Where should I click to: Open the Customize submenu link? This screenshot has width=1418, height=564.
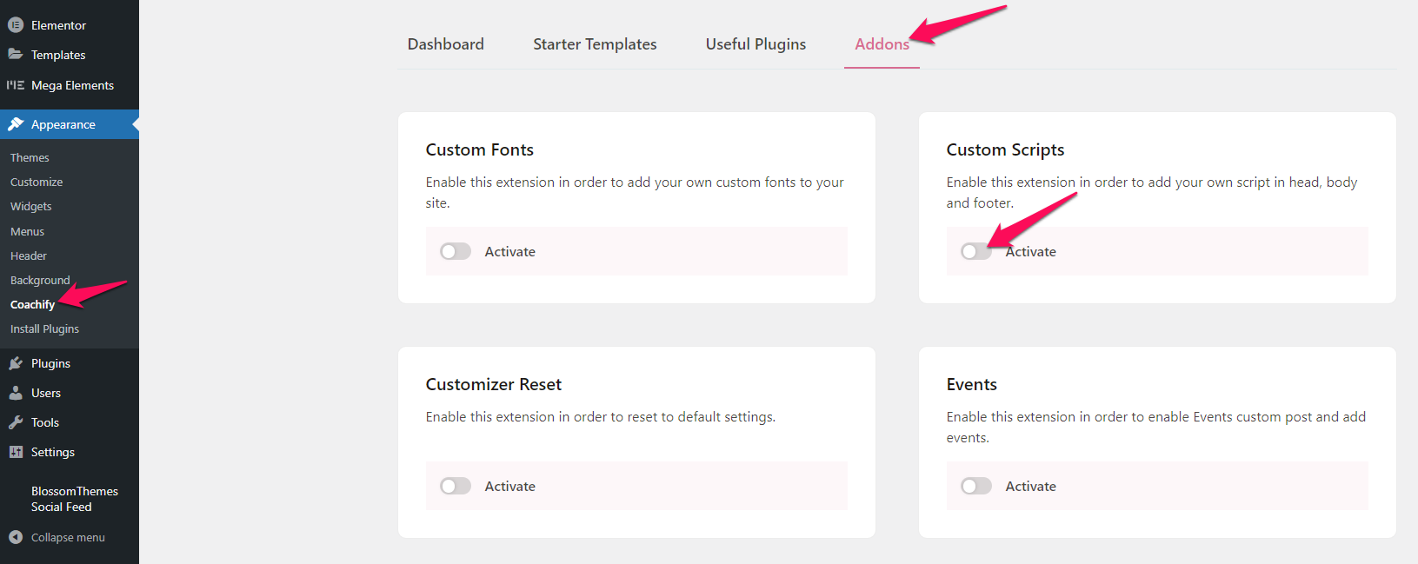(x=37, y=182)
